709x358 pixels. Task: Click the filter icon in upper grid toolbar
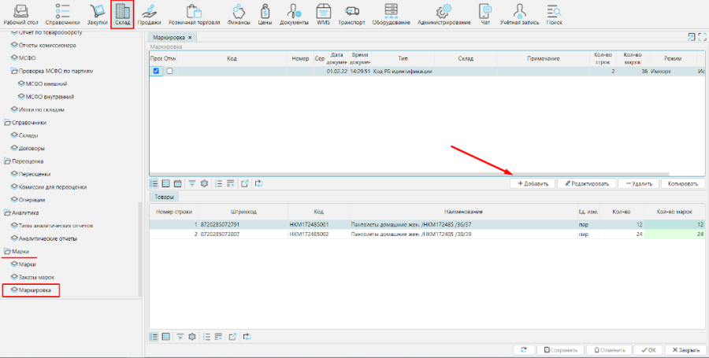[191, 183]
